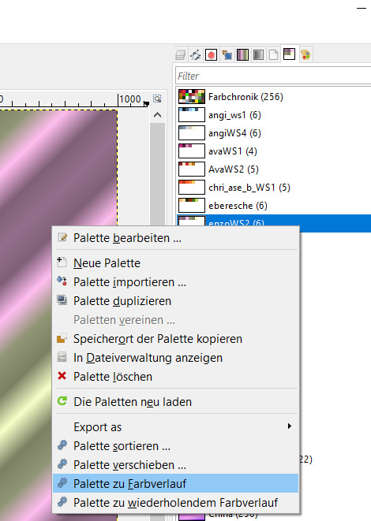Choose Die Paletten neu laden
The image size is (371, 521).
coord(175,402)
